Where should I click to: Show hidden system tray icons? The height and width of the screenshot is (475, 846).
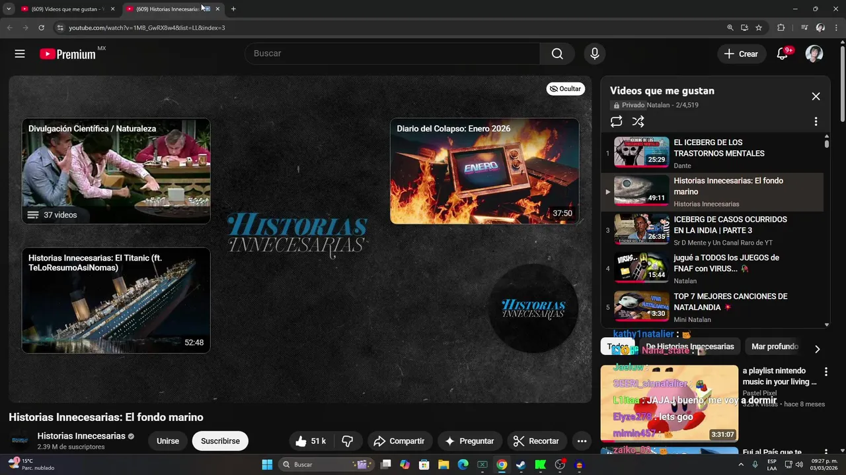[742, 464]
